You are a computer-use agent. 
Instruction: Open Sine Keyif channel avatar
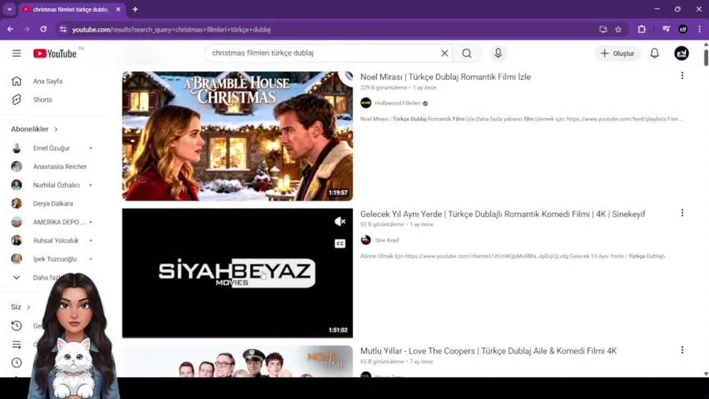pyautogui.click(x=366, y=240)
